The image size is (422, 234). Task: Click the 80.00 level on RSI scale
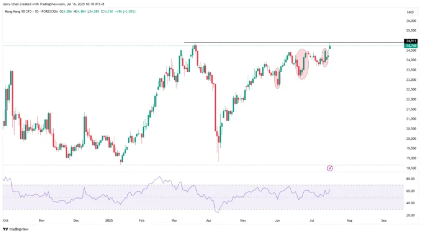point(410,179)
